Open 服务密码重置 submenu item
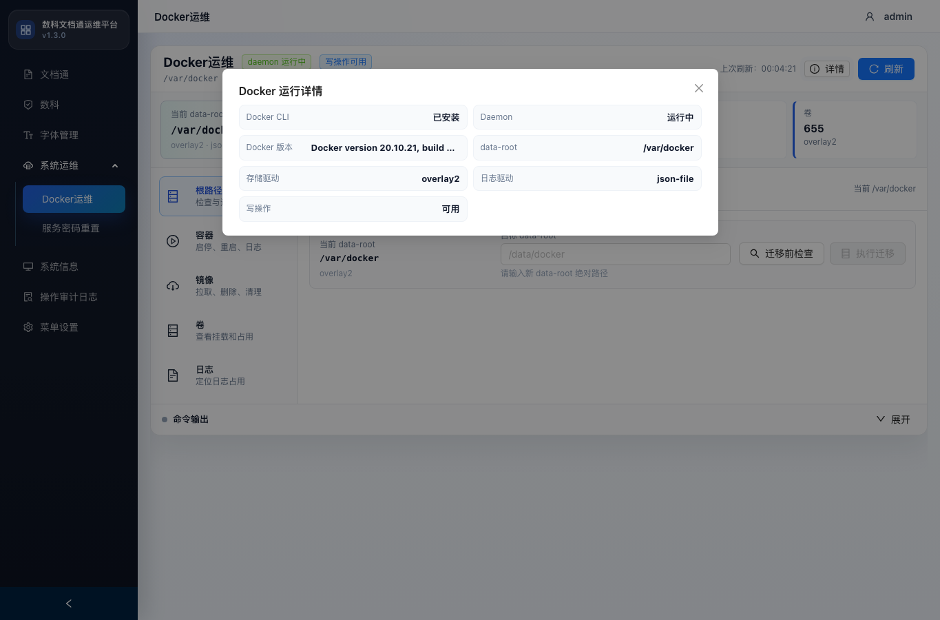This screenshot has height=620, width=940. coord(74,228)
